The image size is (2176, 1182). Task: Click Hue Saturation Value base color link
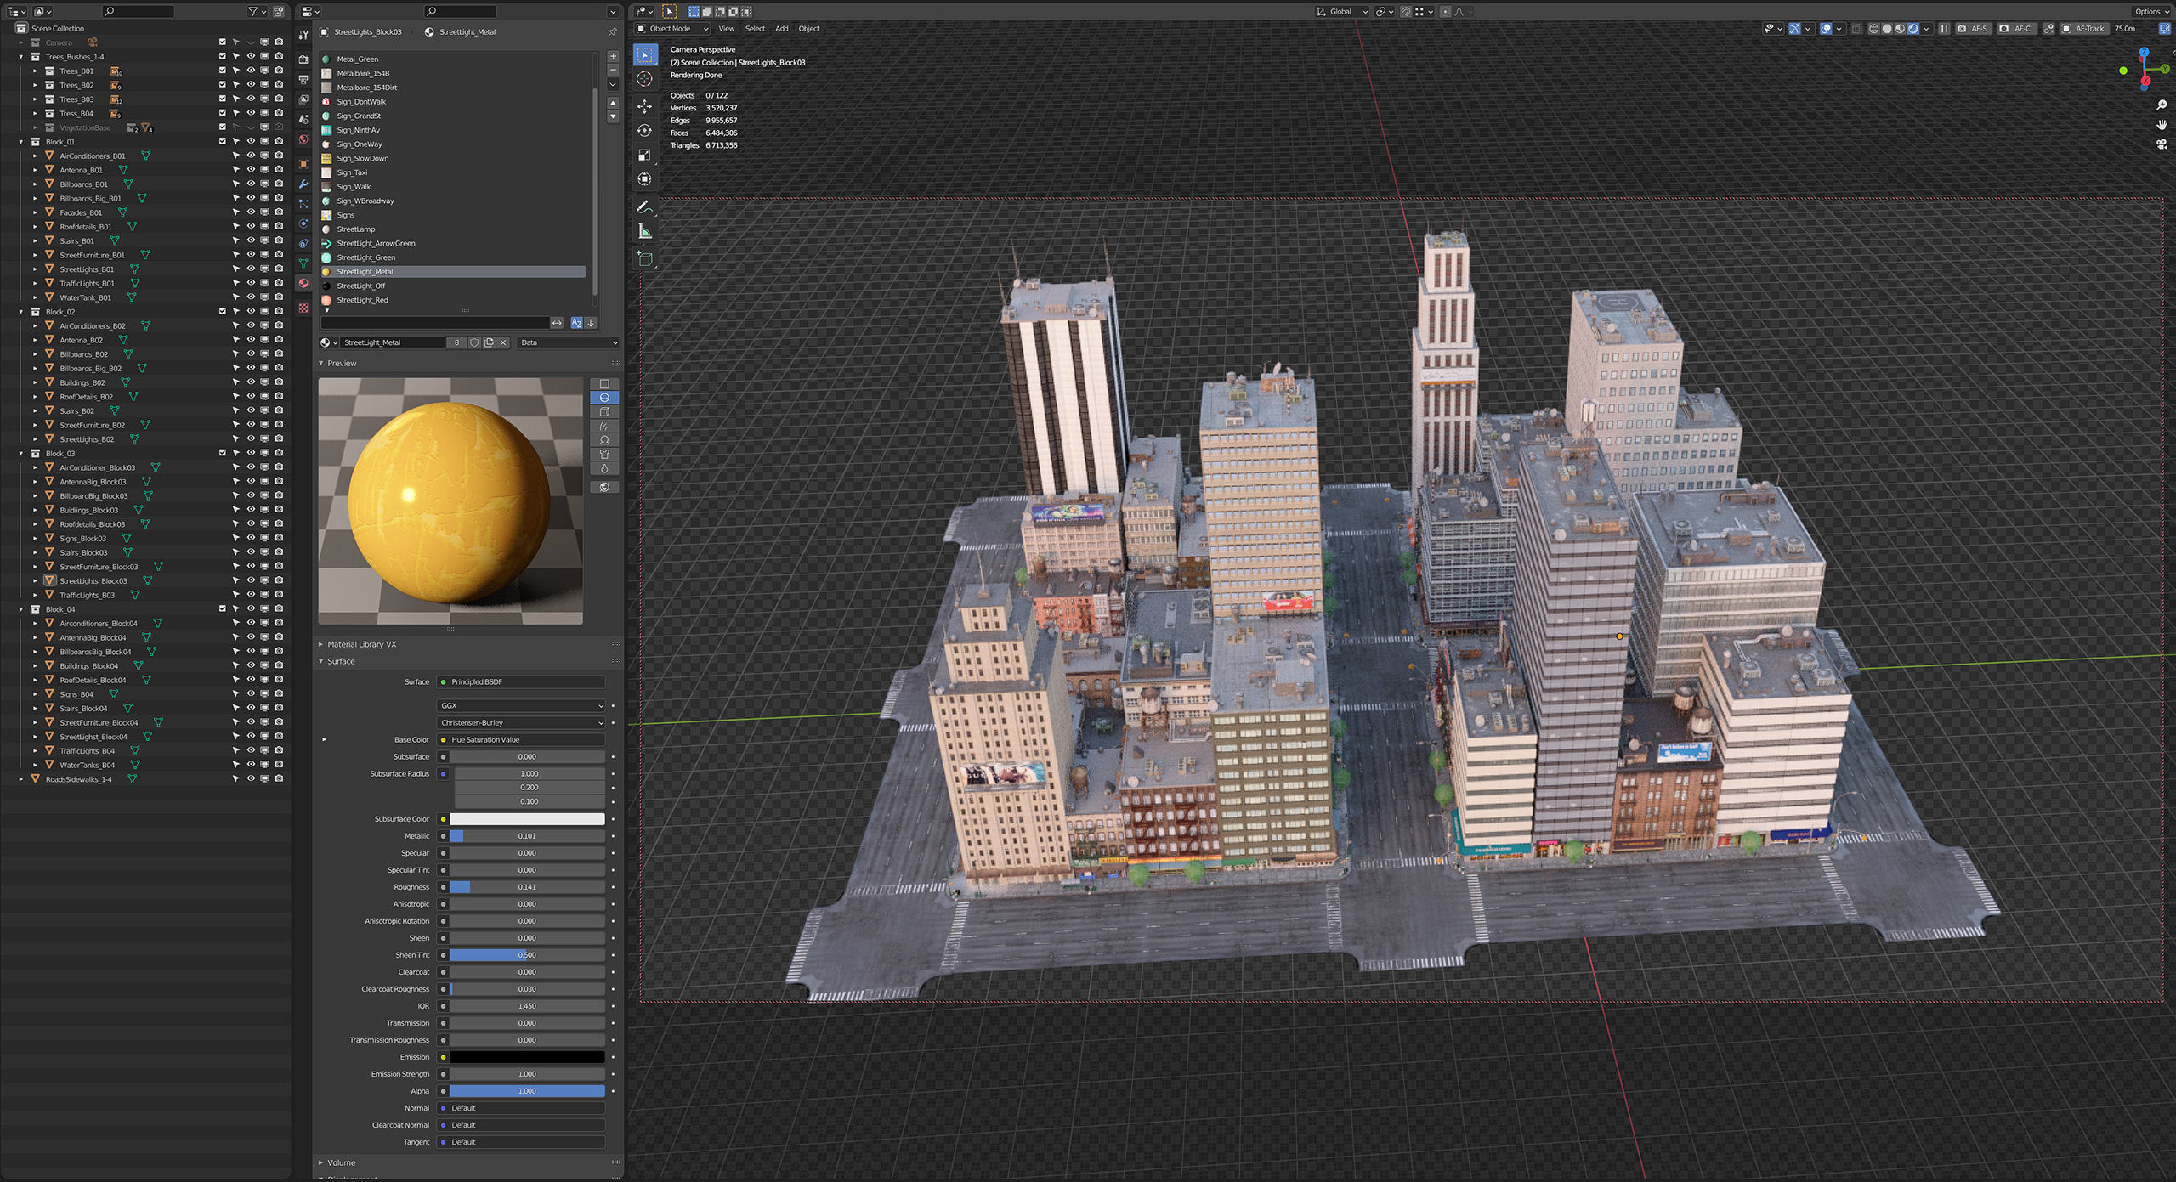(521, 739)
